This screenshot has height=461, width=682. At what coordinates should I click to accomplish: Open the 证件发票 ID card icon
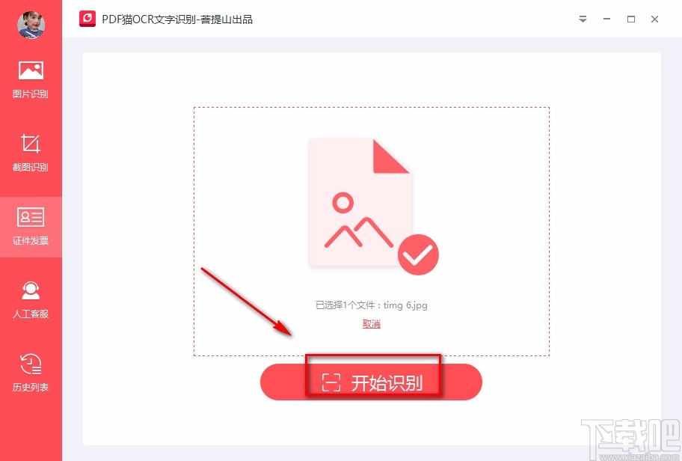31,217
